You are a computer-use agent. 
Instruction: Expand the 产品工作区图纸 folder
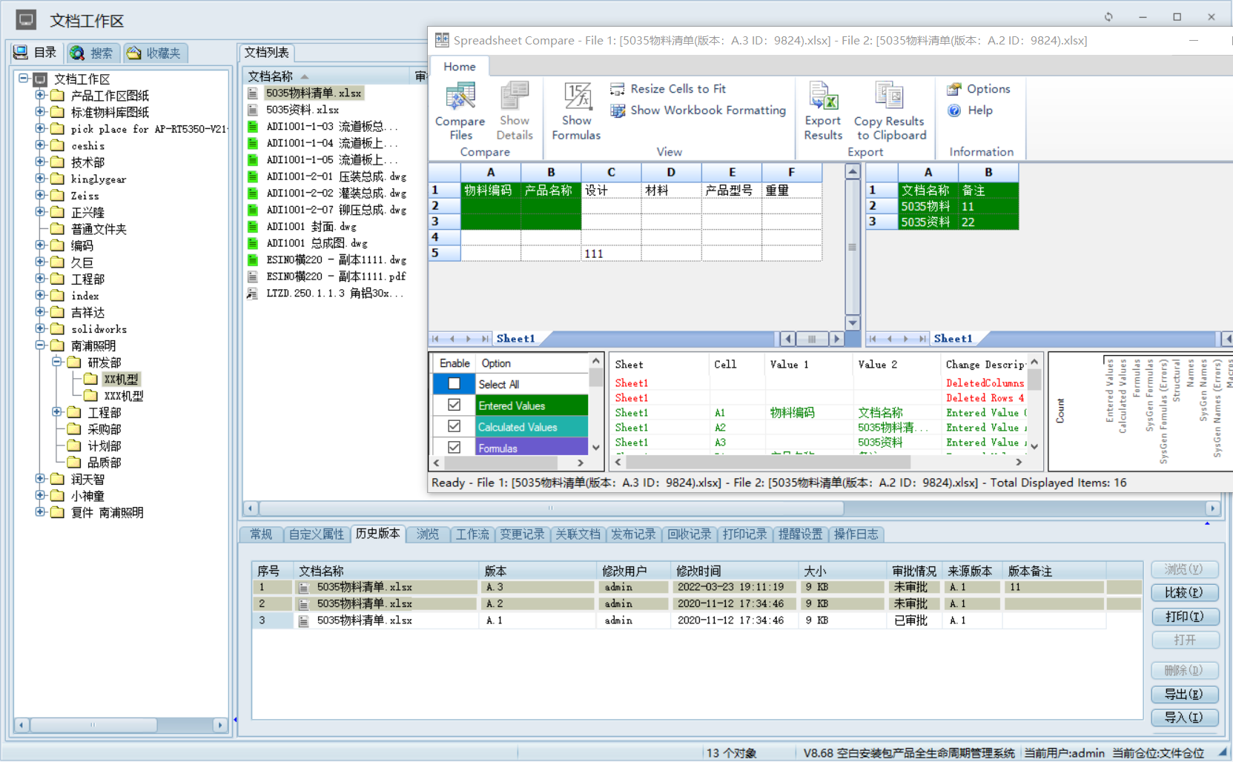[x=40, y=96]
